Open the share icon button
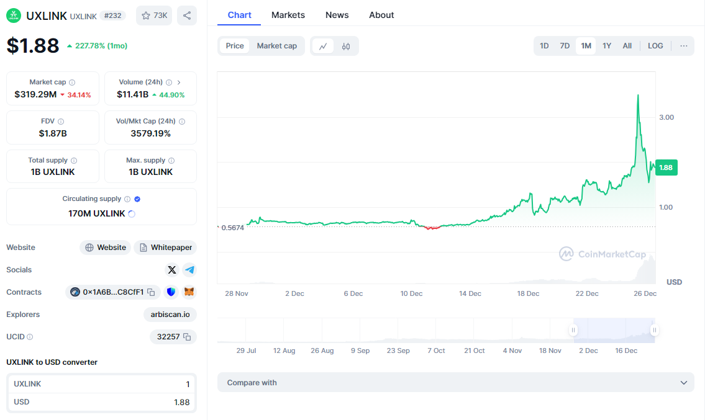Viewport: 705px width, 420px height. [x=187, y=16]
